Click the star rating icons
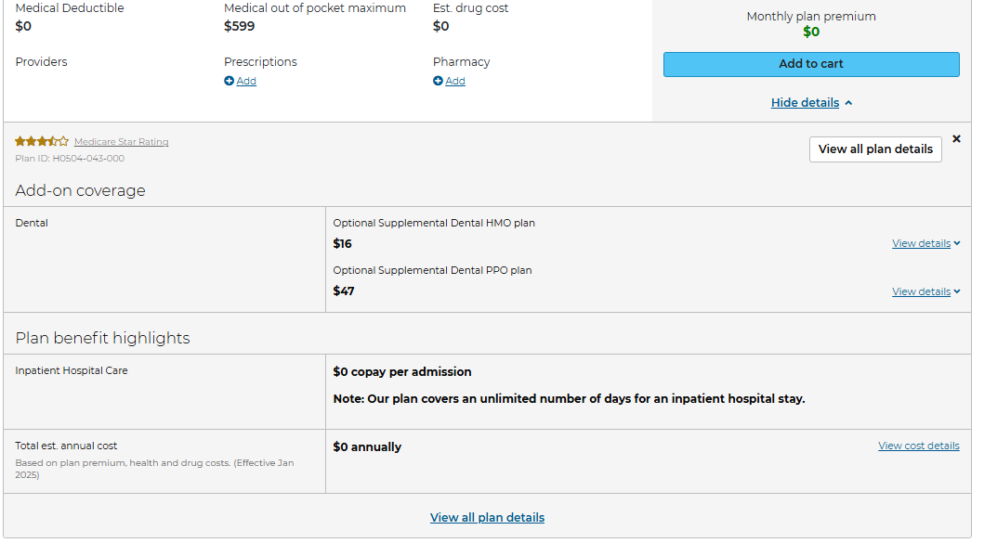This screenshot has height=543, width=984. (42, 142)
